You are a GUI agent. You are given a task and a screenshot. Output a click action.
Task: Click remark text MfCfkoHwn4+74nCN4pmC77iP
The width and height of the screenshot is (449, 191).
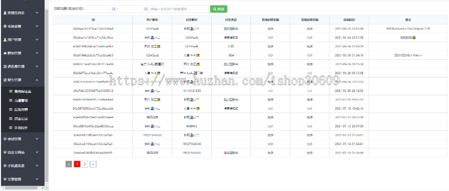click(x=408, y=28)
